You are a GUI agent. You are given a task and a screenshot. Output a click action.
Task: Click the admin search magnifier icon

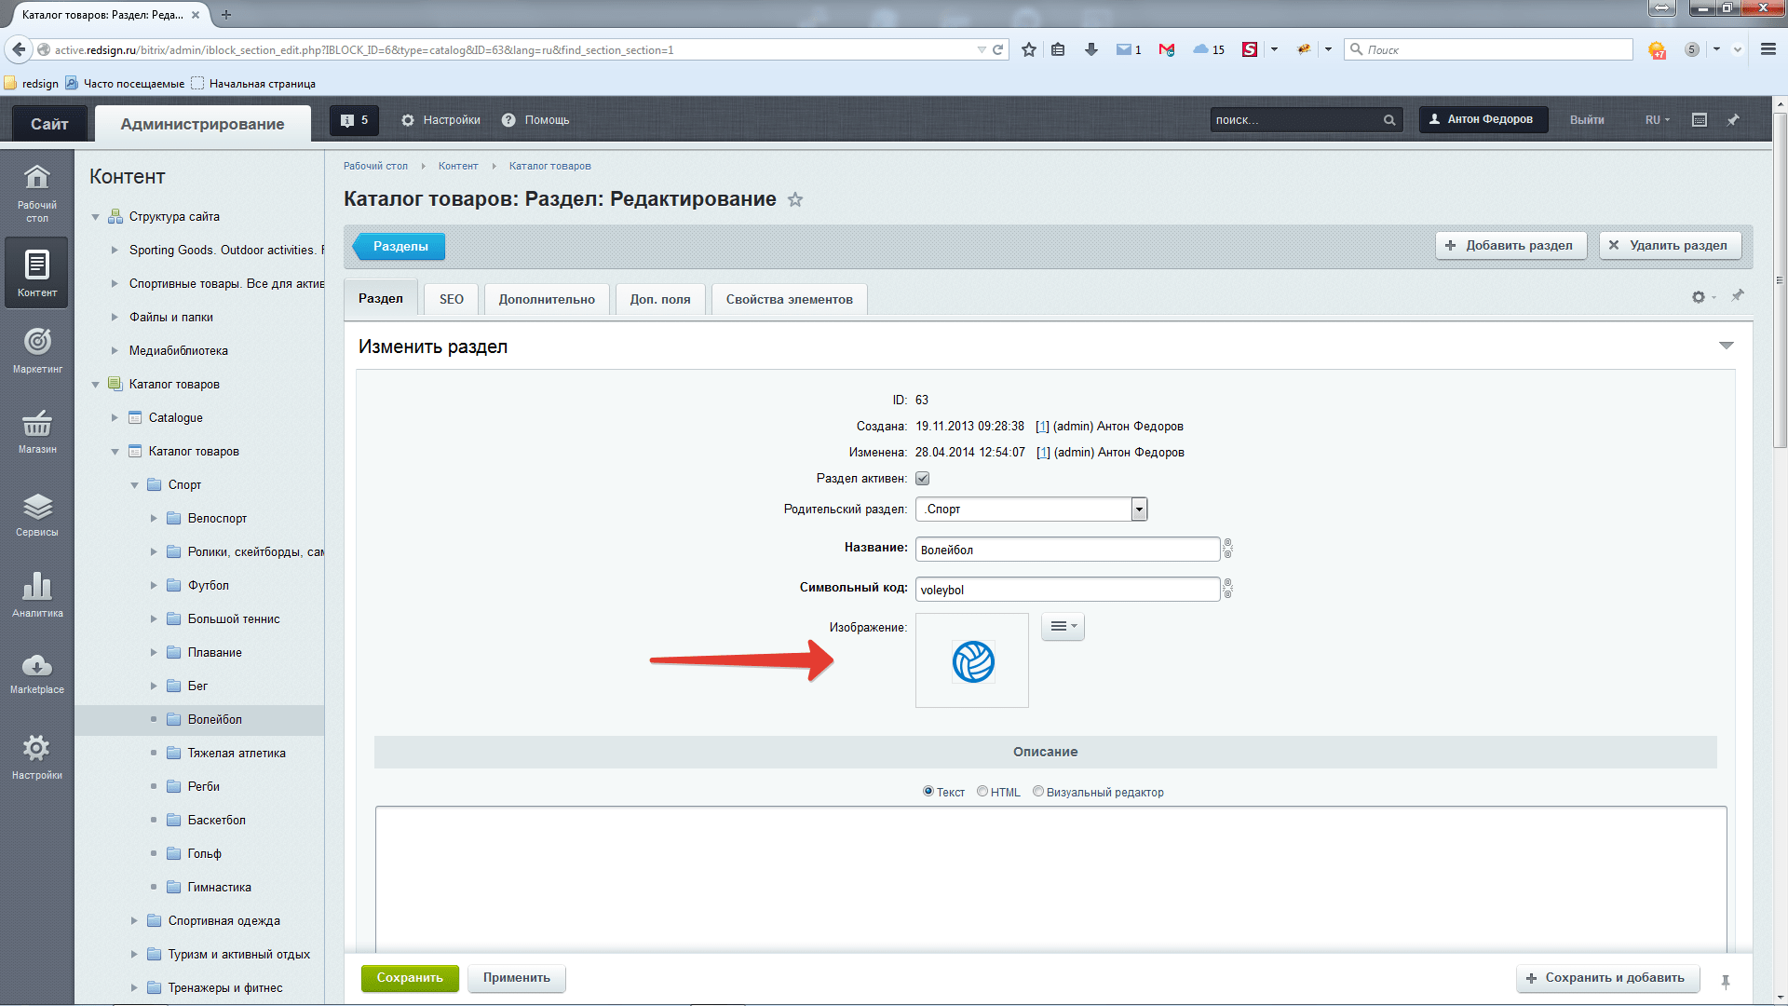[1389, 120]
